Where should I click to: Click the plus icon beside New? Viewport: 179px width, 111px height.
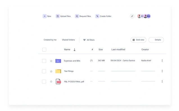(x=45, y=16)
